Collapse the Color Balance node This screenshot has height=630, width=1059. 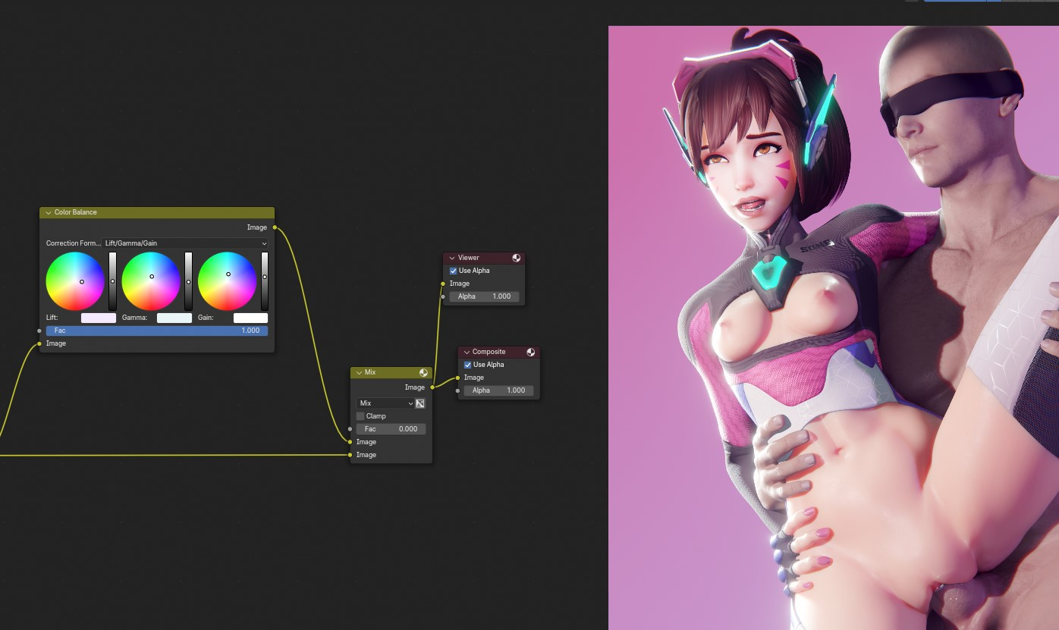point(49,213)
